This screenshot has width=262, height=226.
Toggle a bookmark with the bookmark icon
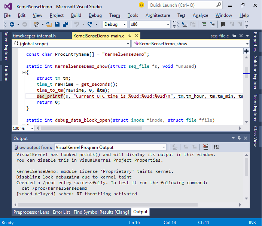click(223, 24)
